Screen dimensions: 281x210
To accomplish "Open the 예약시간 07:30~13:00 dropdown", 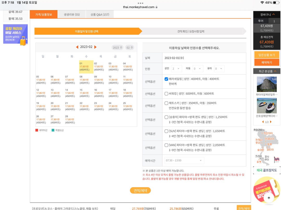I will pyautogui.click(x=184, y=160).
